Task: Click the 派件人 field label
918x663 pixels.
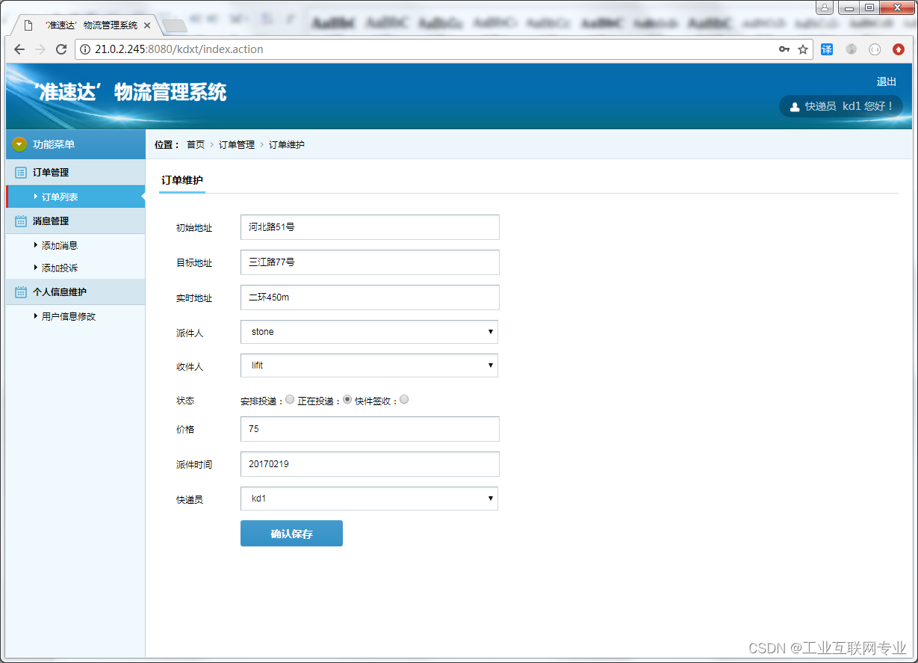Action: point(190,333)
